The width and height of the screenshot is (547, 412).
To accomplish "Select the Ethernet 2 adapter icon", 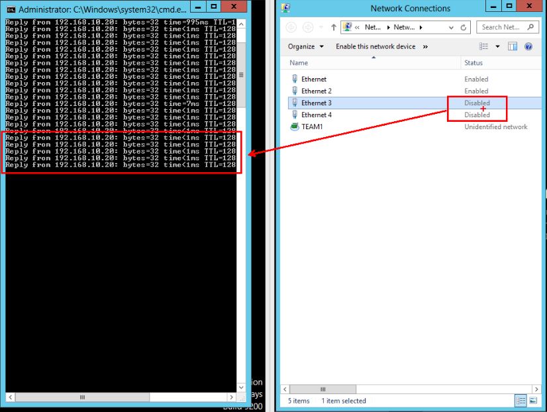I will pos(295,91).
